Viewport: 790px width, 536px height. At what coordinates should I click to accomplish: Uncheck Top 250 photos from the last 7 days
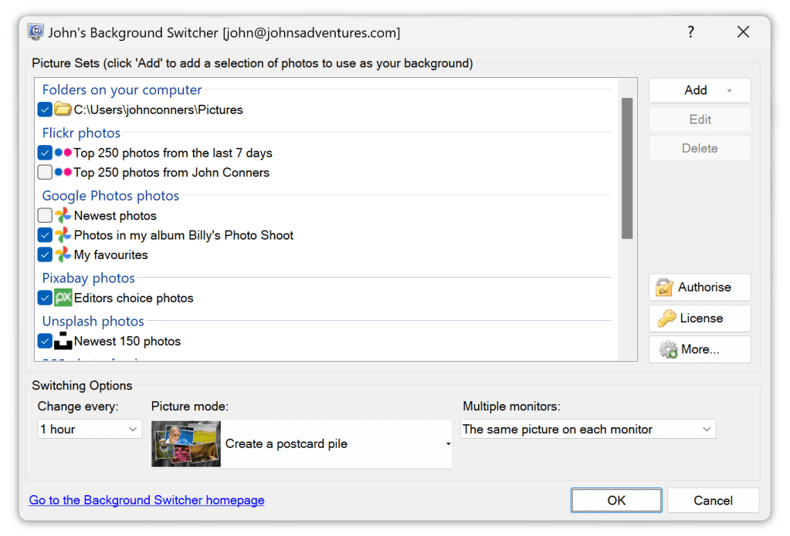(x=45, y=152)
